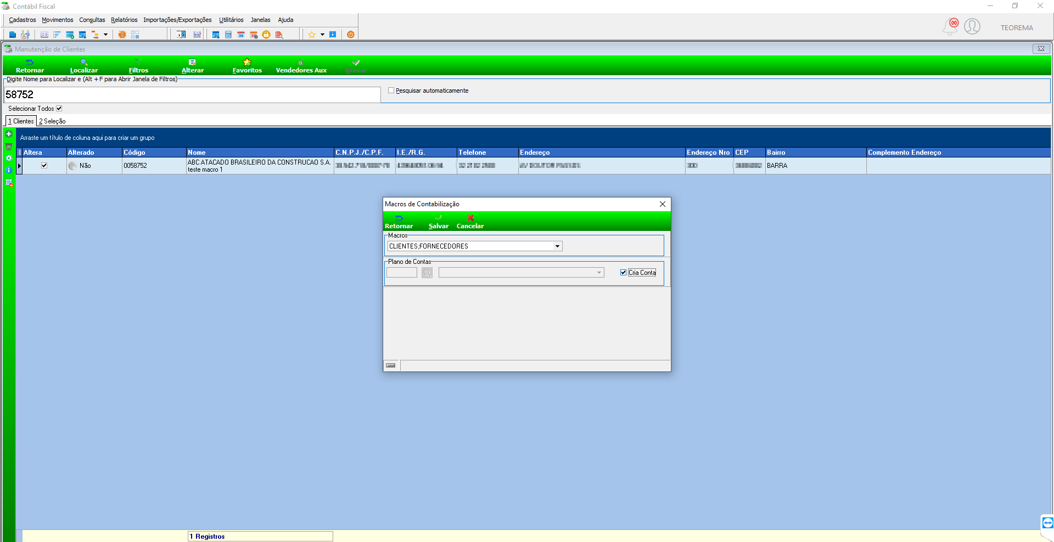
Task: Click the calculator icon in the main toolbar
Action: (x=228, y=35)
